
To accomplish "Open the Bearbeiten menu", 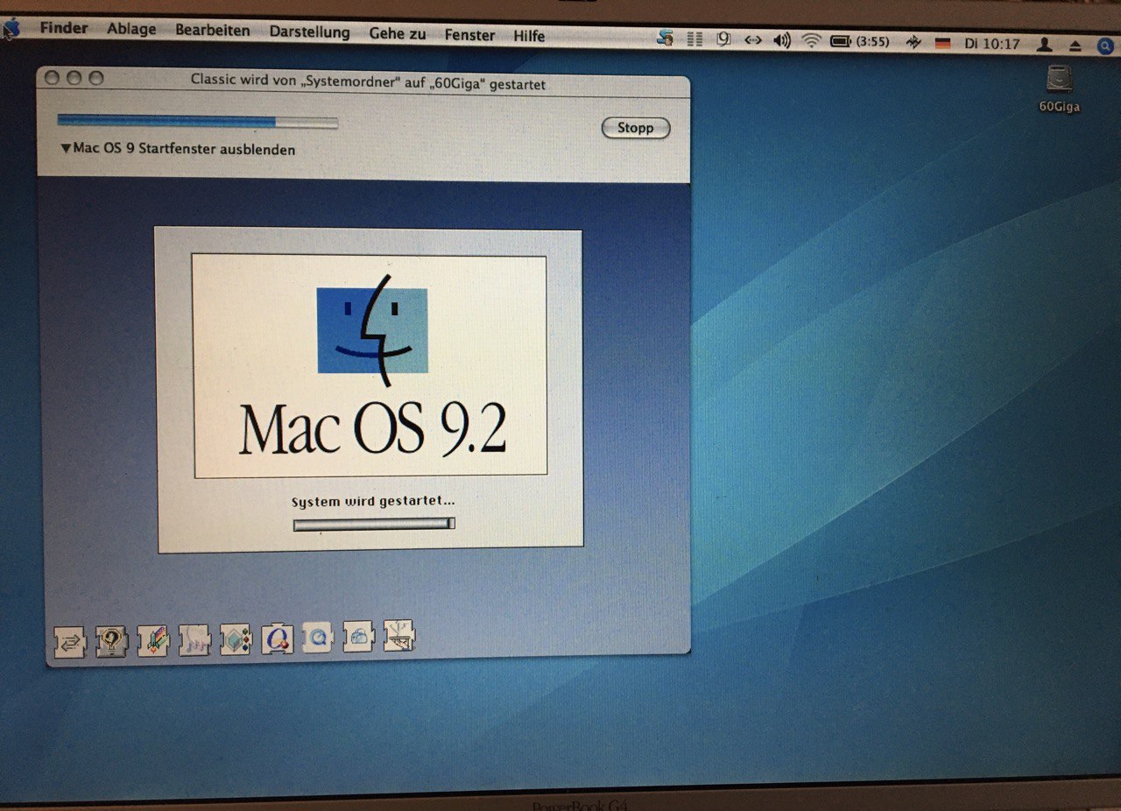I will click(x=212, y=31).
